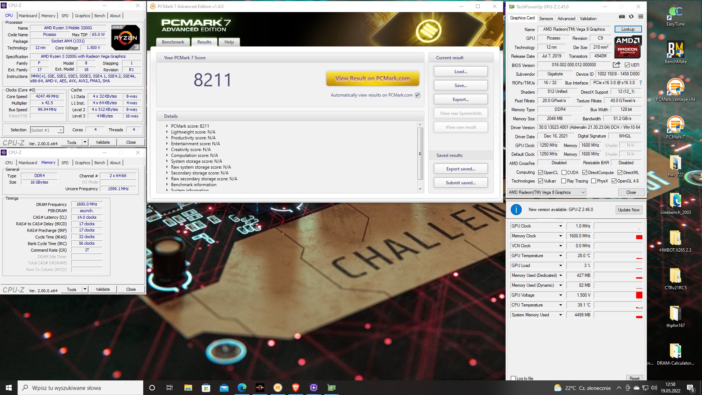Switch to Validation tab in GPU-Z

pyautogui.click(x=588, y=19)
